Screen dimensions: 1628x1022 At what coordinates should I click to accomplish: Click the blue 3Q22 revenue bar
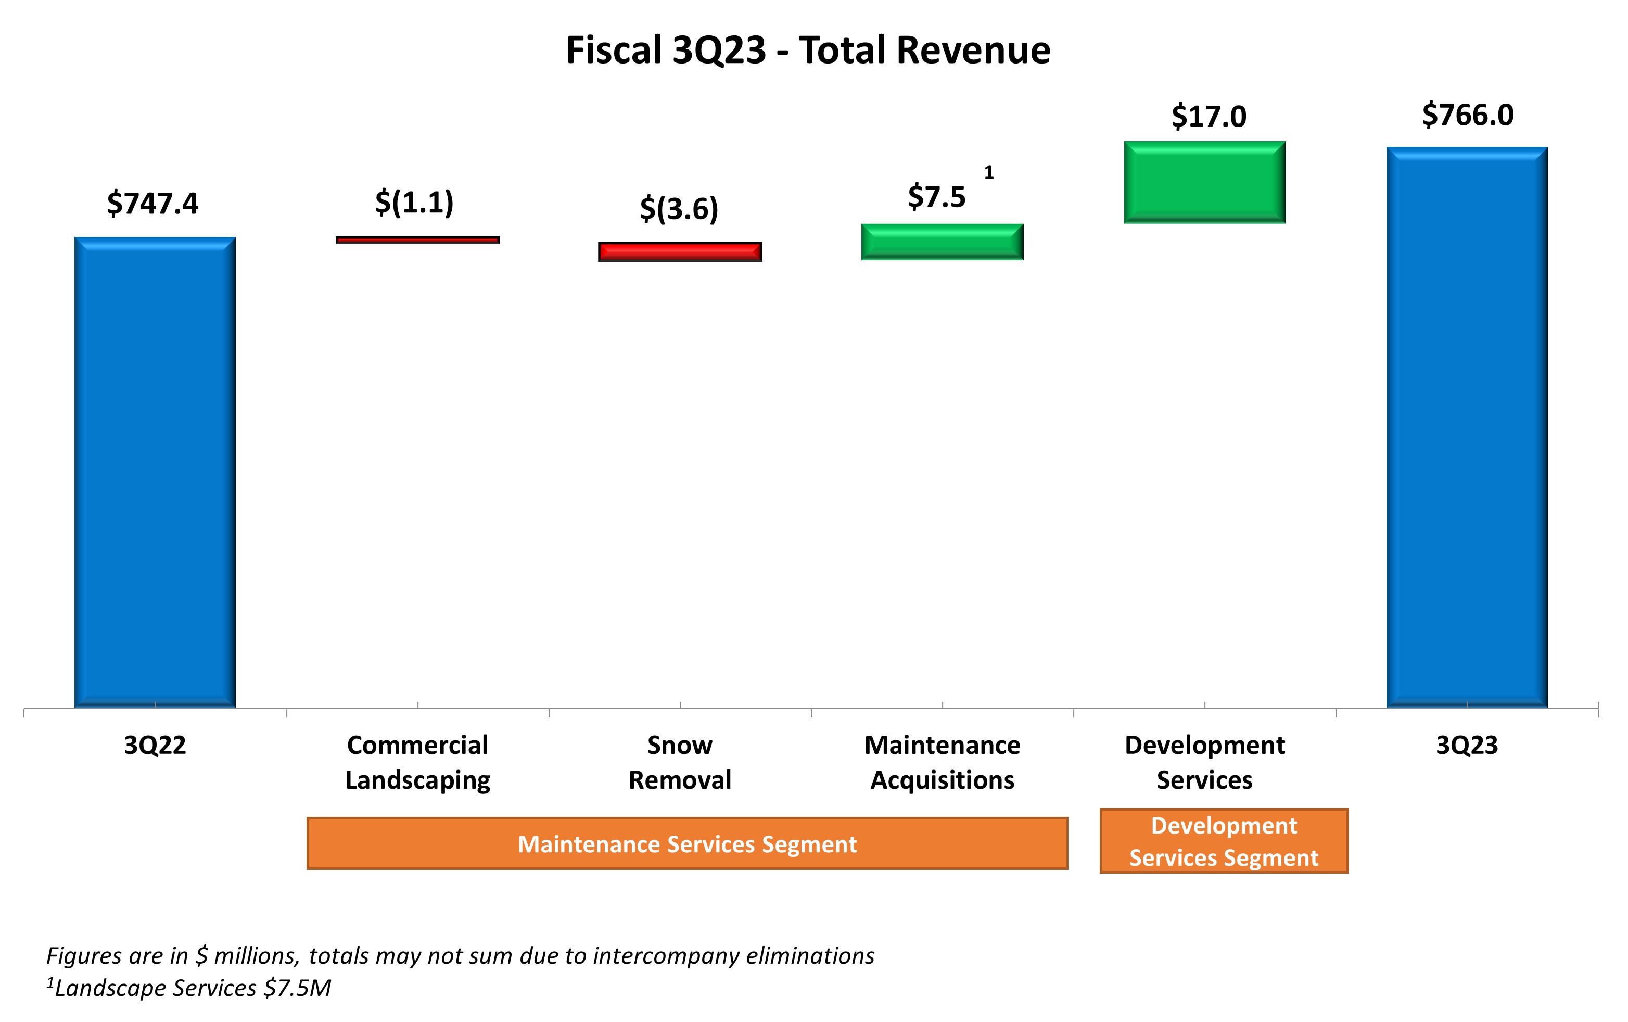click(x=155, y=472)
